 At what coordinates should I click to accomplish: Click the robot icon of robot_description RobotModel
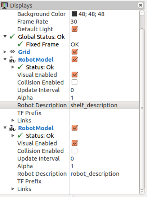[x=12, y=128]
